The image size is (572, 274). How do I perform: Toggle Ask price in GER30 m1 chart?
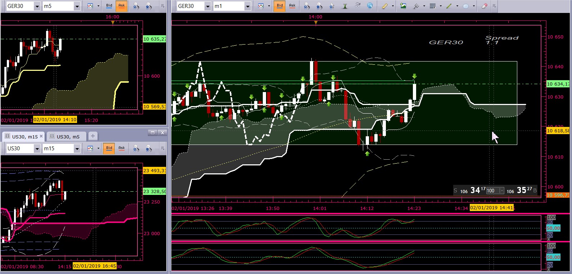[x=292, y=6]
